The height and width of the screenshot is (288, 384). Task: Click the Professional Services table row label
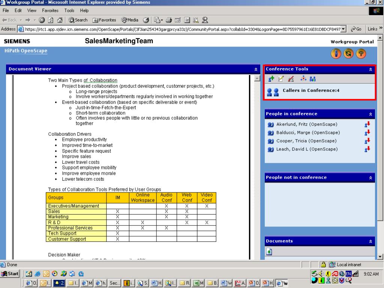point(70,228)
